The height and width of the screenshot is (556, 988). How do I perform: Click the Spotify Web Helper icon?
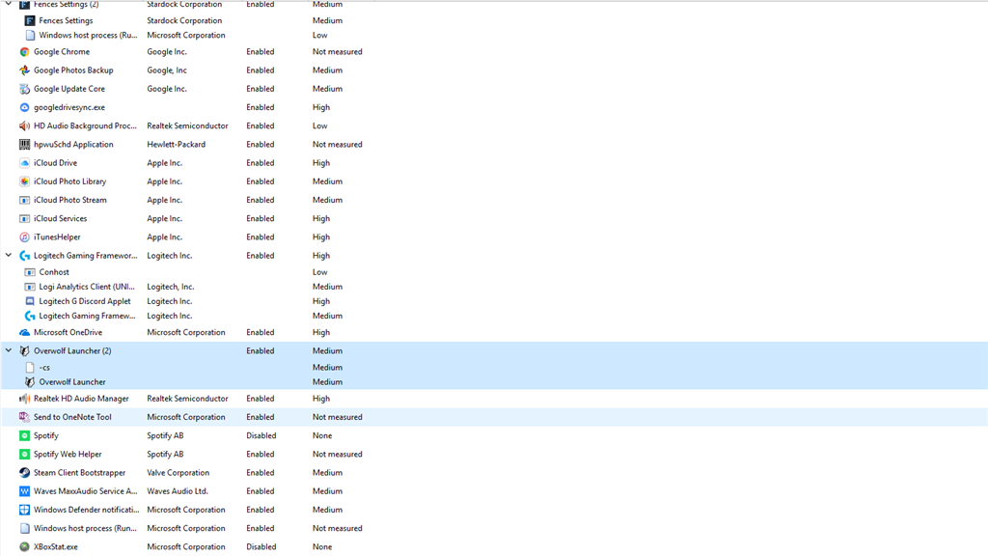point(24,454)
